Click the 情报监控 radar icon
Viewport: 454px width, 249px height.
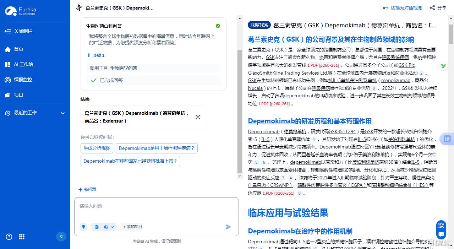click(x=8, y=80)
